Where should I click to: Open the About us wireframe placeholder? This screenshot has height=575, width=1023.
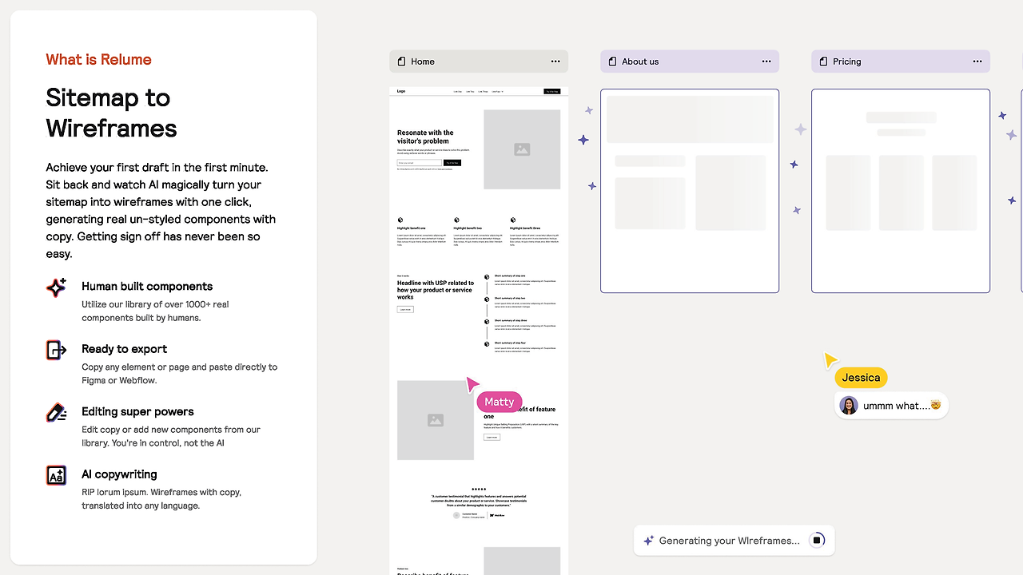click(690, 191)
